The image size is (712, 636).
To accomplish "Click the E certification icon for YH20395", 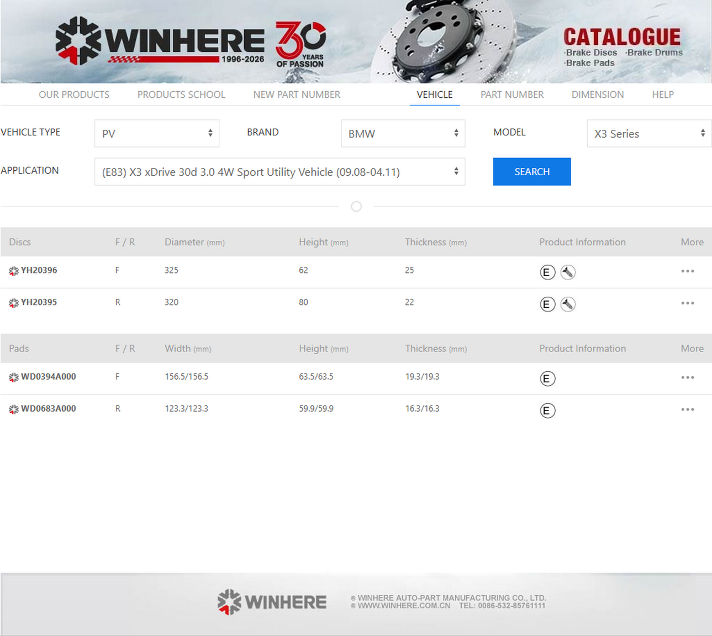I will click(x=547, y=304).
